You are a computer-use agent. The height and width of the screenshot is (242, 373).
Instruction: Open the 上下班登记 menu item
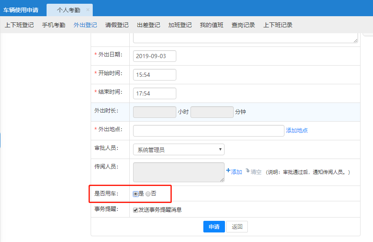19,25
